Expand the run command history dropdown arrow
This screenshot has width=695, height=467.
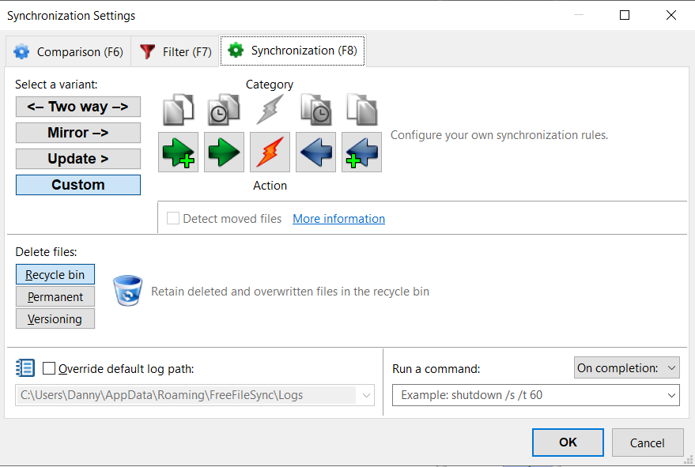pos(671,395)
